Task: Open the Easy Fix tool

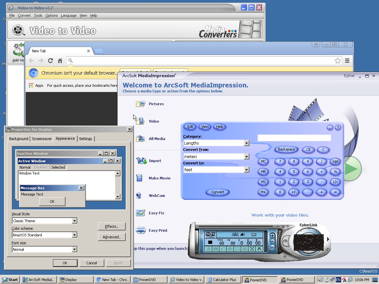Action: click(x=150, y=213)
